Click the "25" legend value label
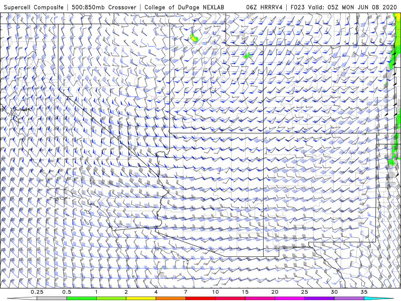This screenshot has width=401, height=301. (304, 292)
